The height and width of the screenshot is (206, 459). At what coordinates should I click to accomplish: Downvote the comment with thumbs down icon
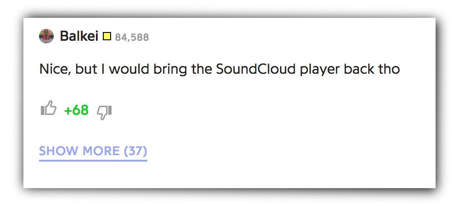[104, 112]
